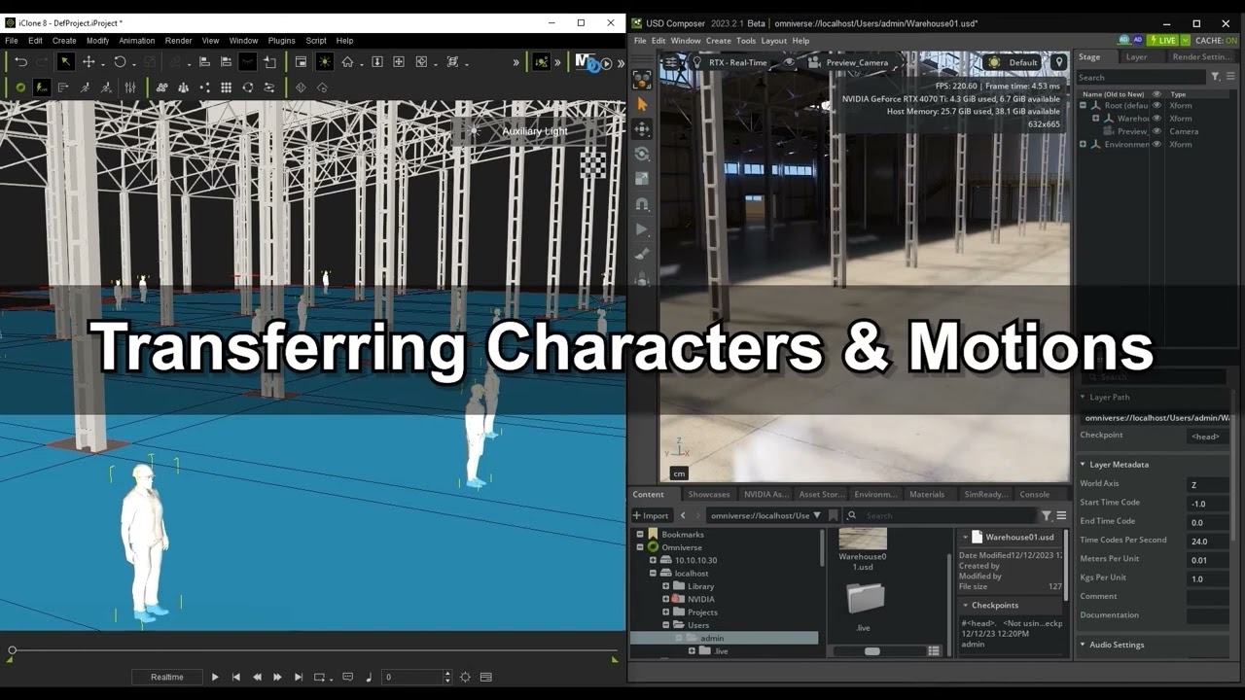This screenshot has width=1245, height=700.
Task: Expand the Environment prim in Stage tree
Action: pyautogui.click(x=1084, y=144)
